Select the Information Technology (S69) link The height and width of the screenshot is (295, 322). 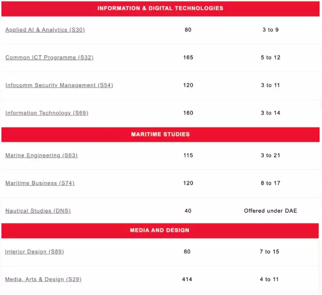(47, 113)
